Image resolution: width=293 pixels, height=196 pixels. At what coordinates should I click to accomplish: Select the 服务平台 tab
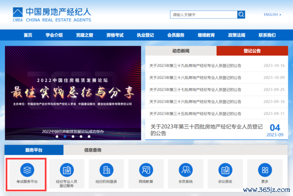coord(34,150)
